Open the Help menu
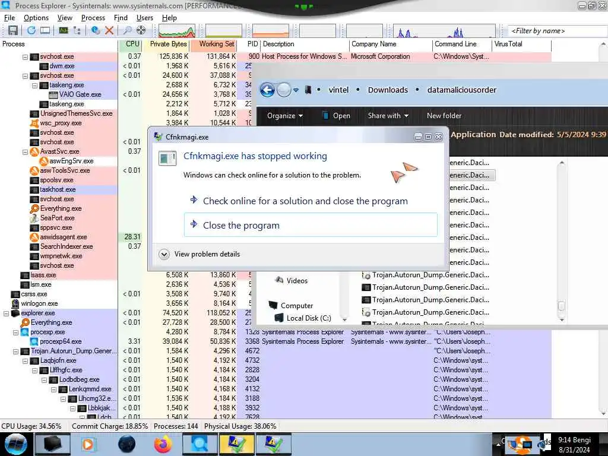This screenshot has height=456, width=608. pos(169,18)
